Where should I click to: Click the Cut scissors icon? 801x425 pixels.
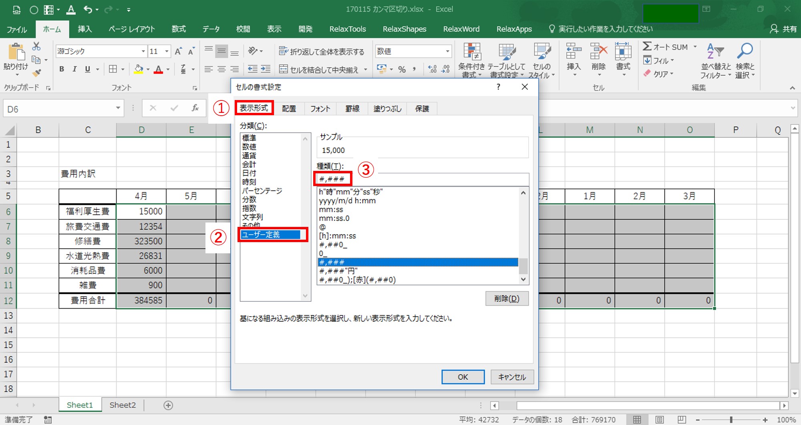coord(36,46)
